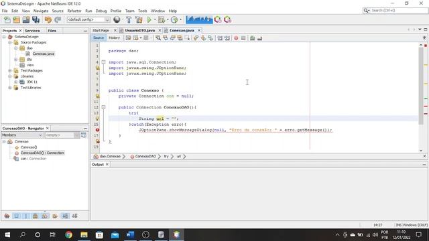Open the Refactor menu
This screenshot has width=429, height=241.
(x=74, y=11)
